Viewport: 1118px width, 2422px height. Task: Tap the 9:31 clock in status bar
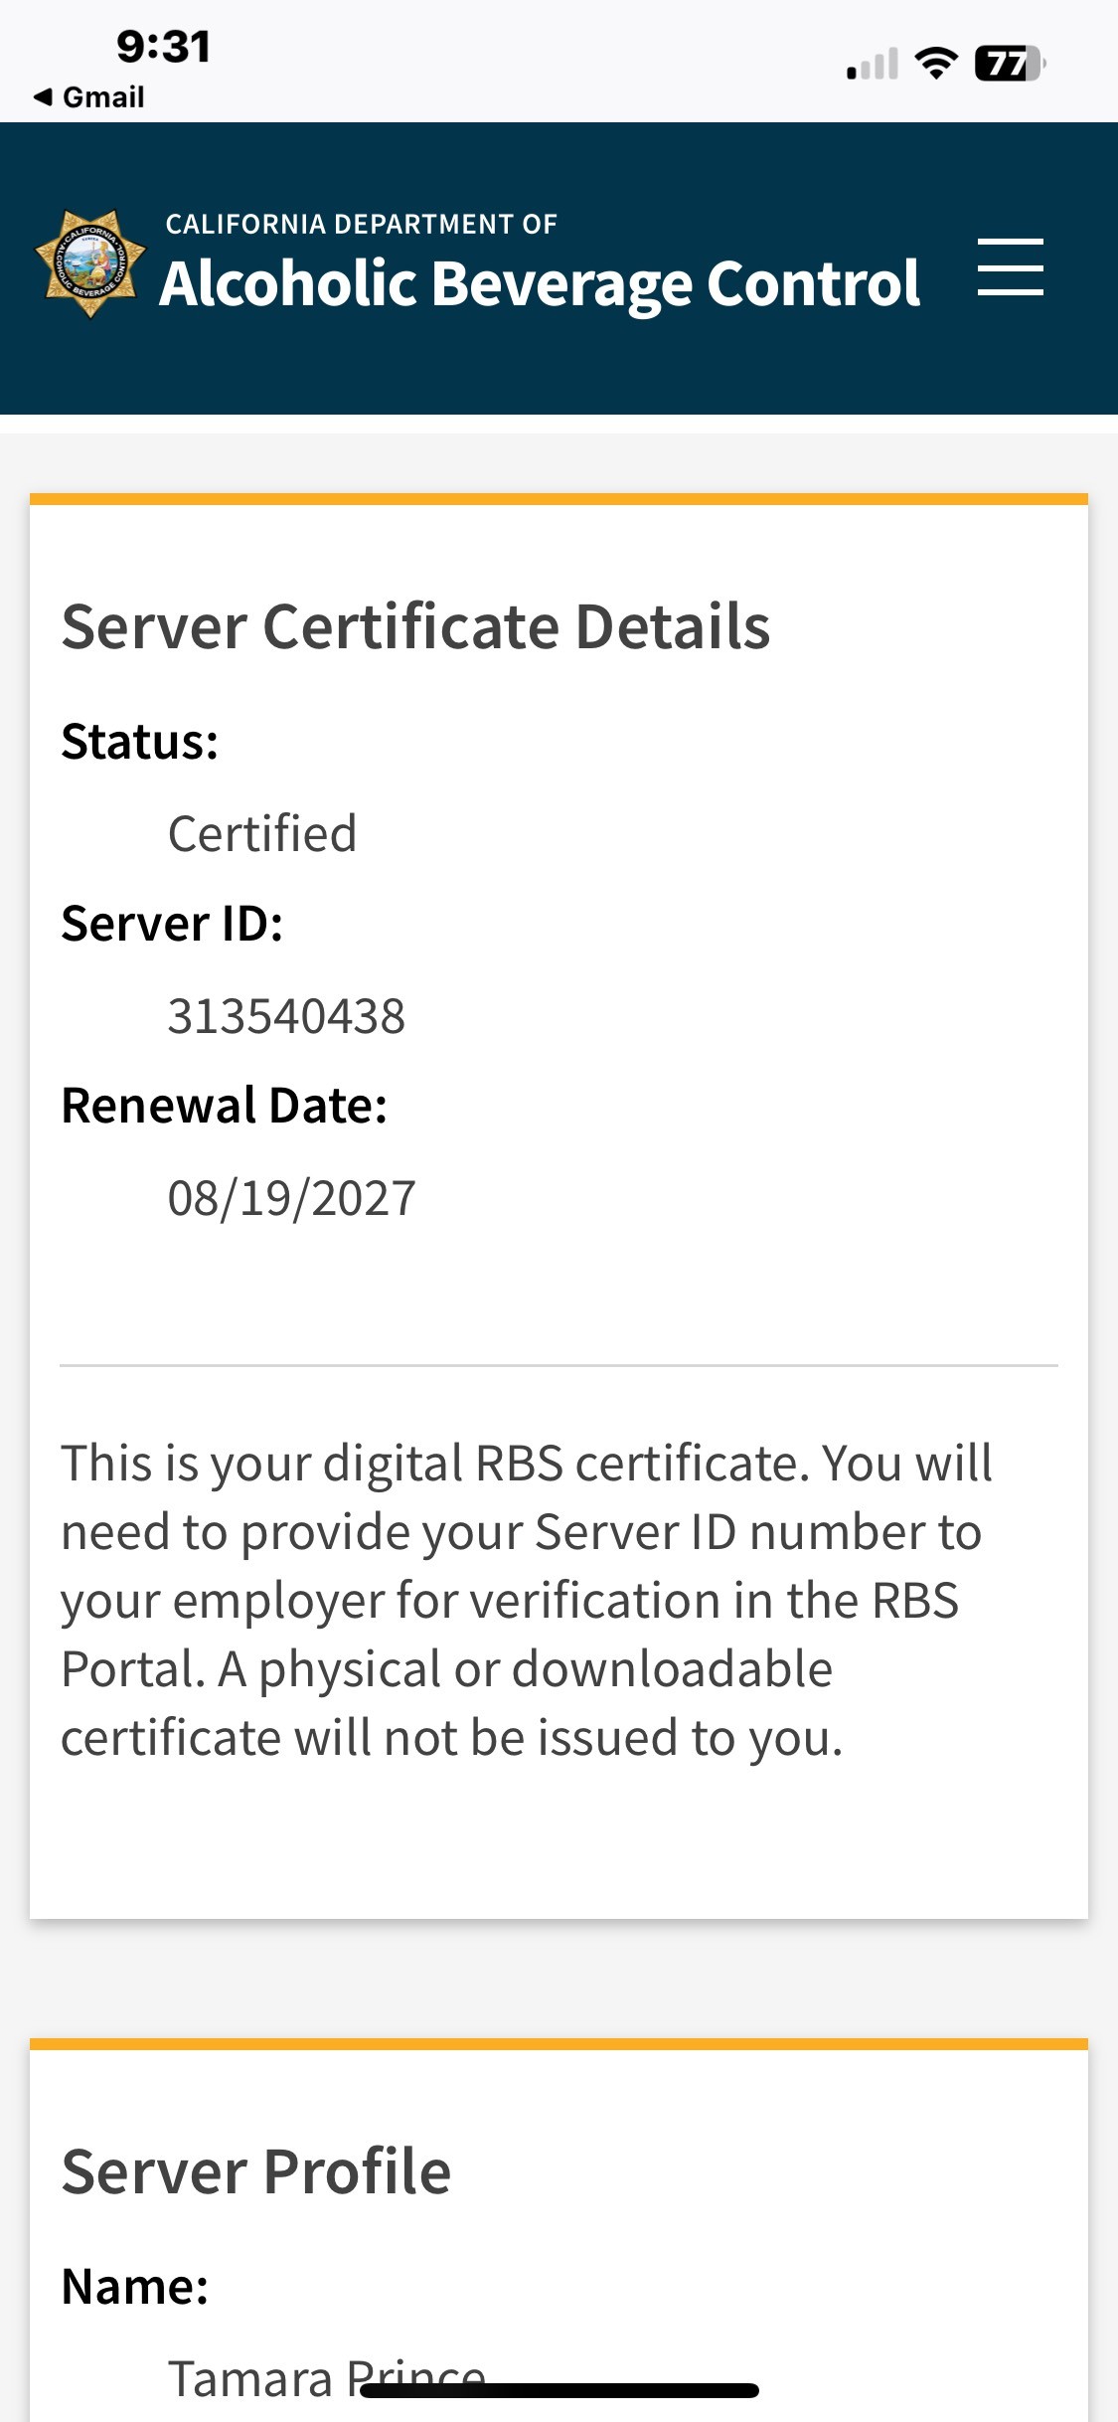click(x=163, y=47)
